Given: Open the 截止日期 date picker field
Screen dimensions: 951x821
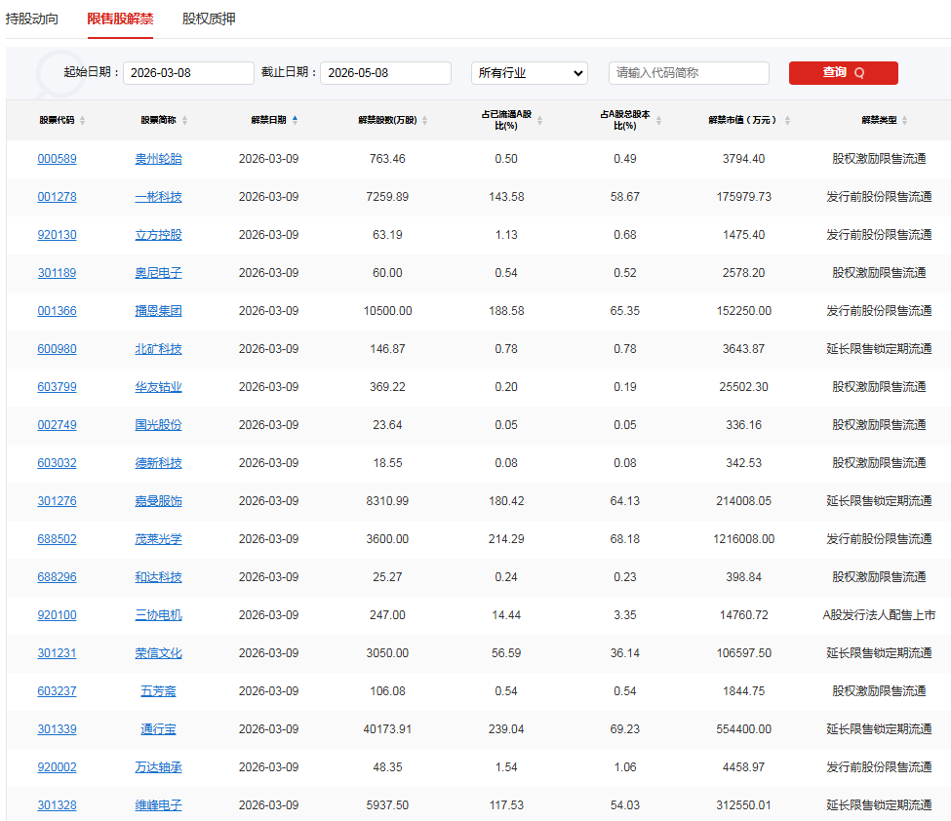Looking at the screenshot, I should pos(385,73).
